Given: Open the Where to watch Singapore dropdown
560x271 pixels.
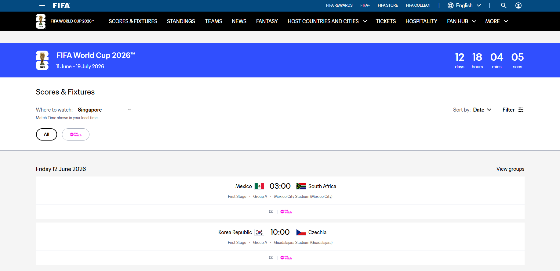Looking at the screenshot, I should [104, 110].
